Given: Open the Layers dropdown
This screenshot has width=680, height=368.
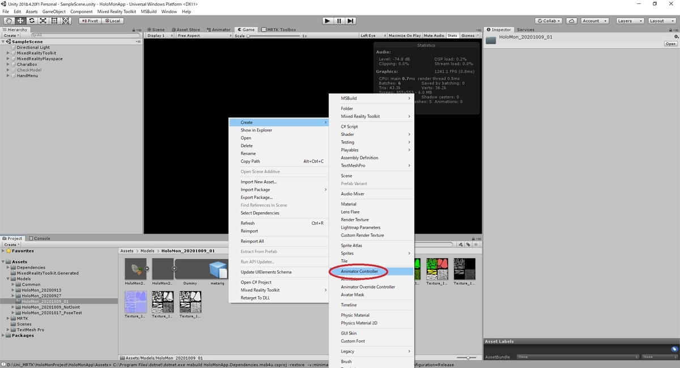Looking at the screenshot, I should click(x=629, y=20).
